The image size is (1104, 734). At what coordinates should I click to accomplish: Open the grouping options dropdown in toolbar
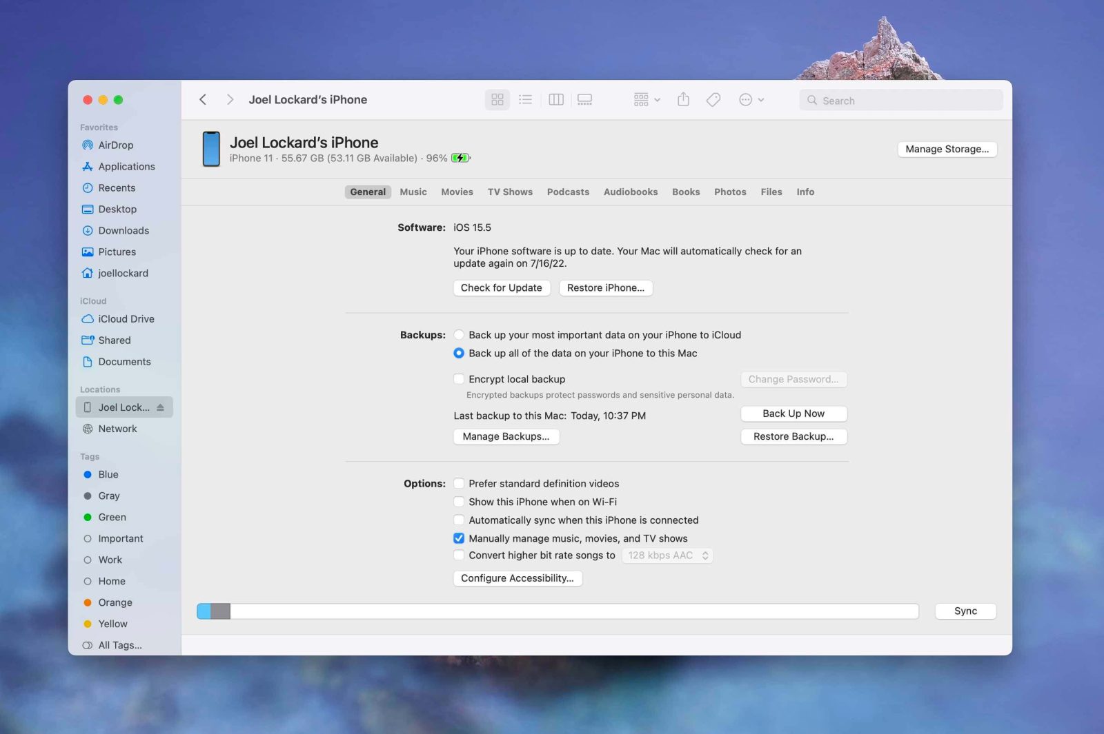(644, 99)
